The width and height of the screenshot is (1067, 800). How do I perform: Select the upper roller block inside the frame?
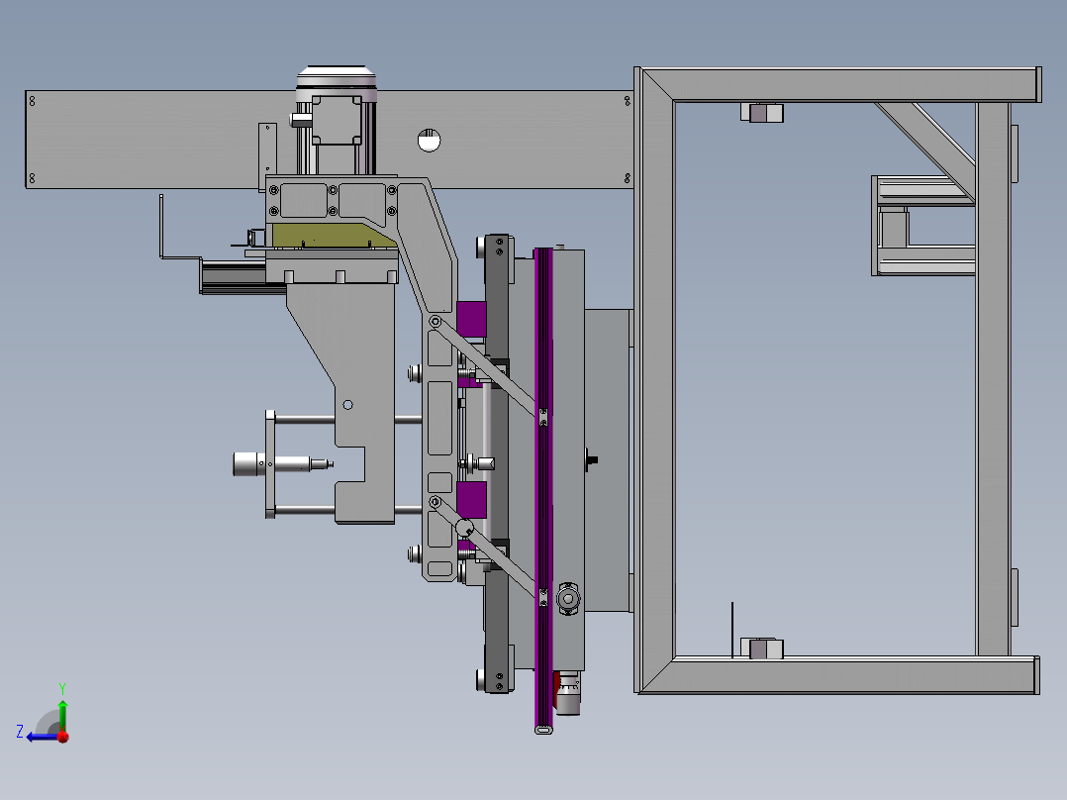762,113
